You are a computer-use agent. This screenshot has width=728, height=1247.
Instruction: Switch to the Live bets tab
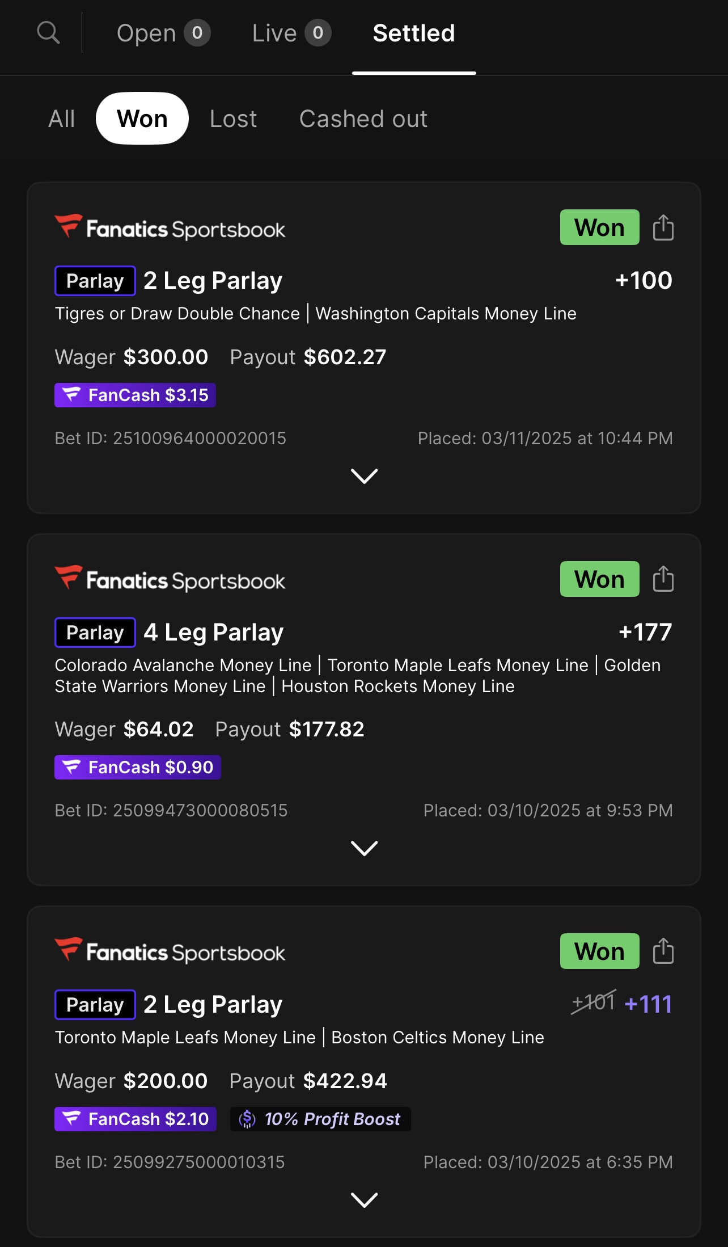click(x=291, y=33)
